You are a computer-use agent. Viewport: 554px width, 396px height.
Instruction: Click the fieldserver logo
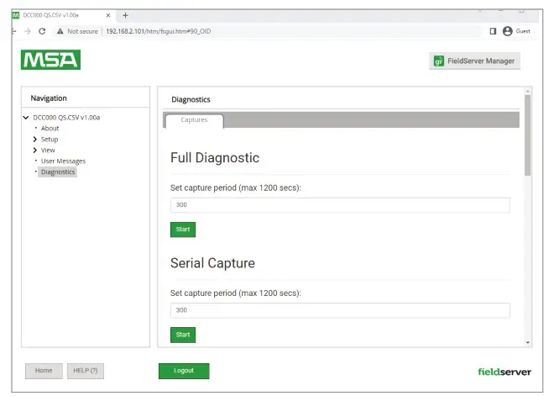tap(504, 372)
